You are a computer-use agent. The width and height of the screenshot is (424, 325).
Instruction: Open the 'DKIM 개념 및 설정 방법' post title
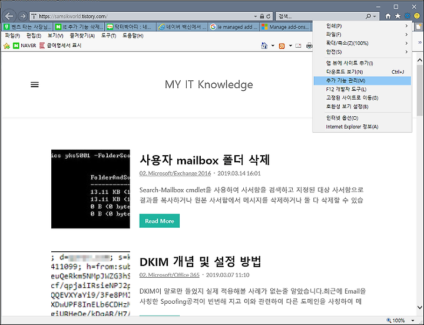click(200, 262)
